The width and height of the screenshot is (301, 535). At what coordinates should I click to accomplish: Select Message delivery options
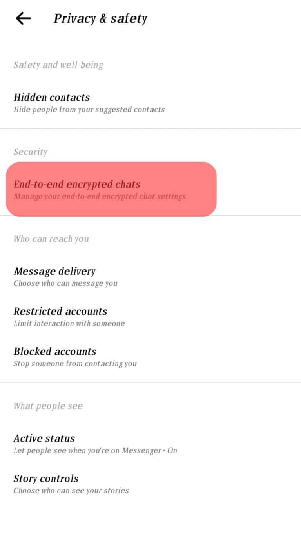[x=55, y=271]
